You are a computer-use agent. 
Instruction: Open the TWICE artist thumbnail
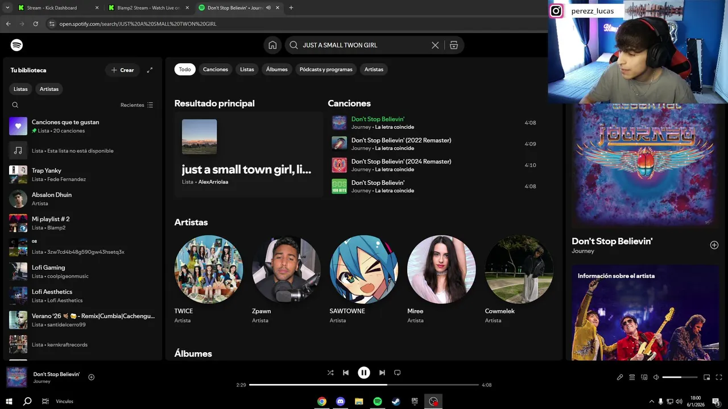pos(209,269)
